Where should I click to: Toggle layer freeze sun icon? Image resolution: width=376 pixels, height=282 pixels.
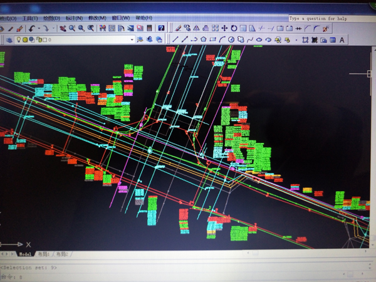coord(25,40)
